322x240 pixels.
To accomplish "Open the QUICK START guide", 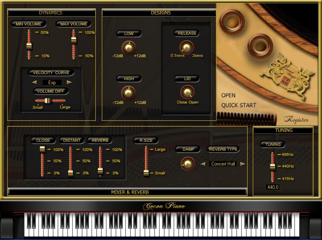I will (239, 106).
